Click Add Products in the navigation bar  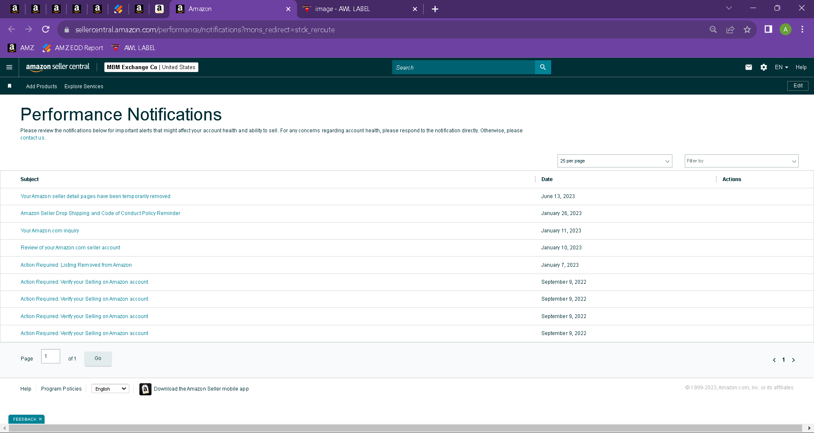pyautogui.click(x=42, y=86)
